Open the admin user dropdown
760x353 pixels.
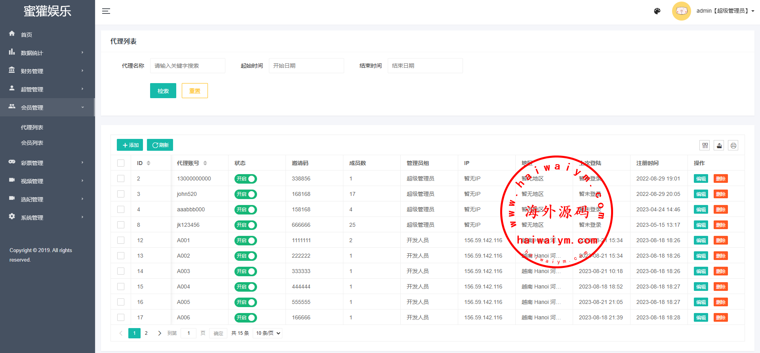(x=725, y=11)
